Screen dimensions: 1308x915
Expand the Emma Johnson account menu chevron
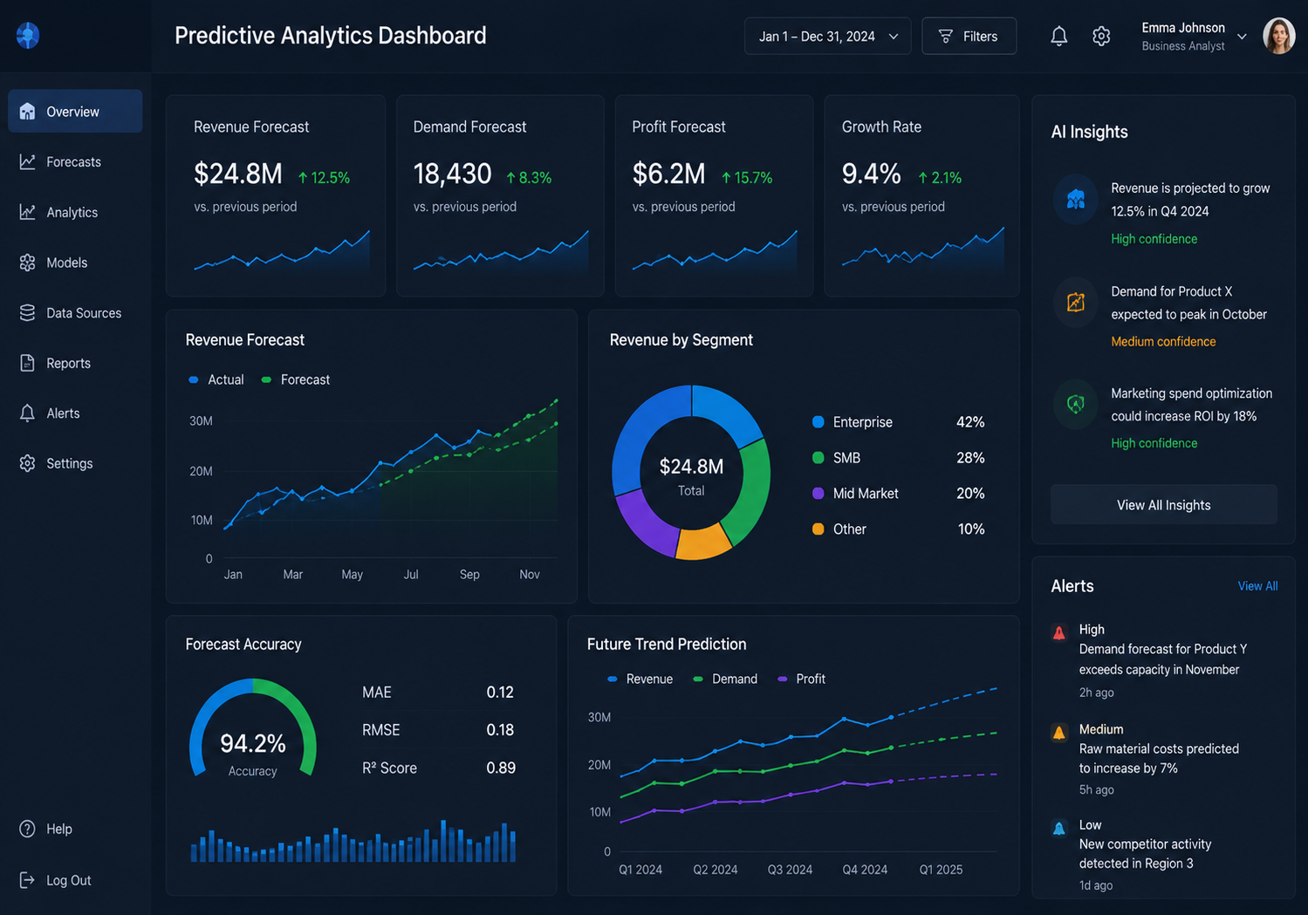click(1243, 37)
